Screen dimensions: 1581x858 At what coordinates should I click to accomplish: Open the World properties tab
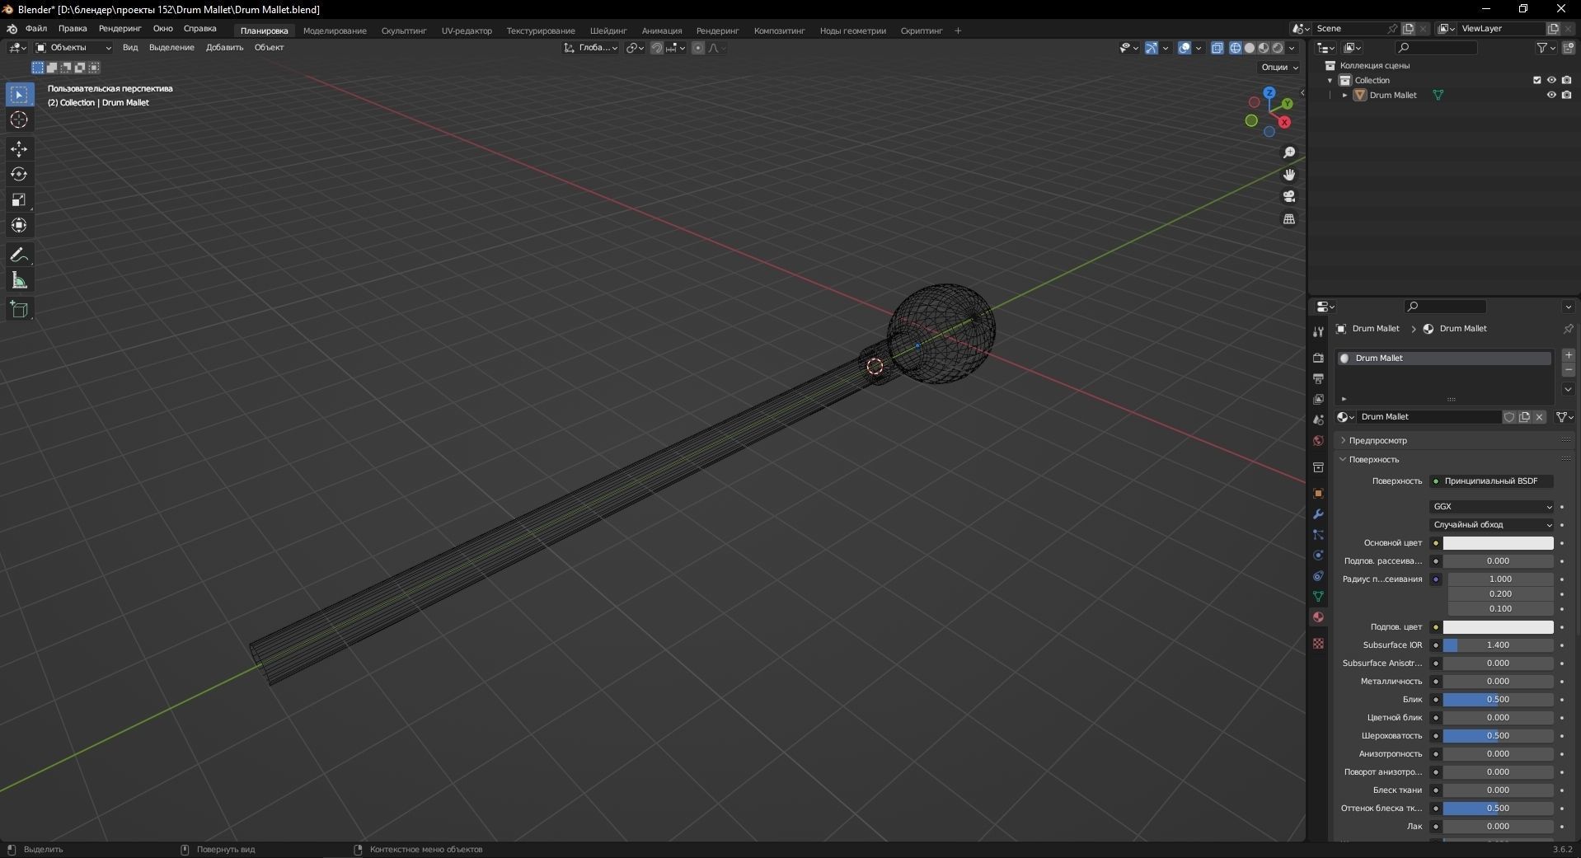pyautogui.click(x=1318, y=441)
